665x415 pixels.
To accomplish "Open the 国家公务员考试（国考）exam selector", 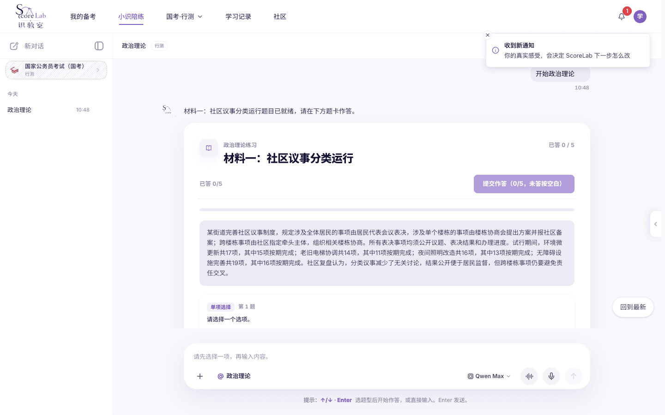I will click(x=56, y=70).
